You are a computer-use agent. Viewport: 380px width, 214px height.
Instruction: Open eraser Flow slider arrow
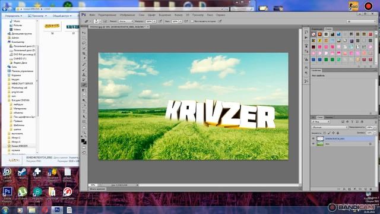[x=180, y=21]
